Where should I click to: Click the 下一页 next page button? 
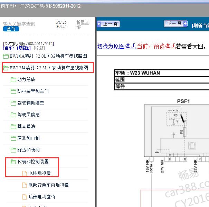click(x=175, y=24)
